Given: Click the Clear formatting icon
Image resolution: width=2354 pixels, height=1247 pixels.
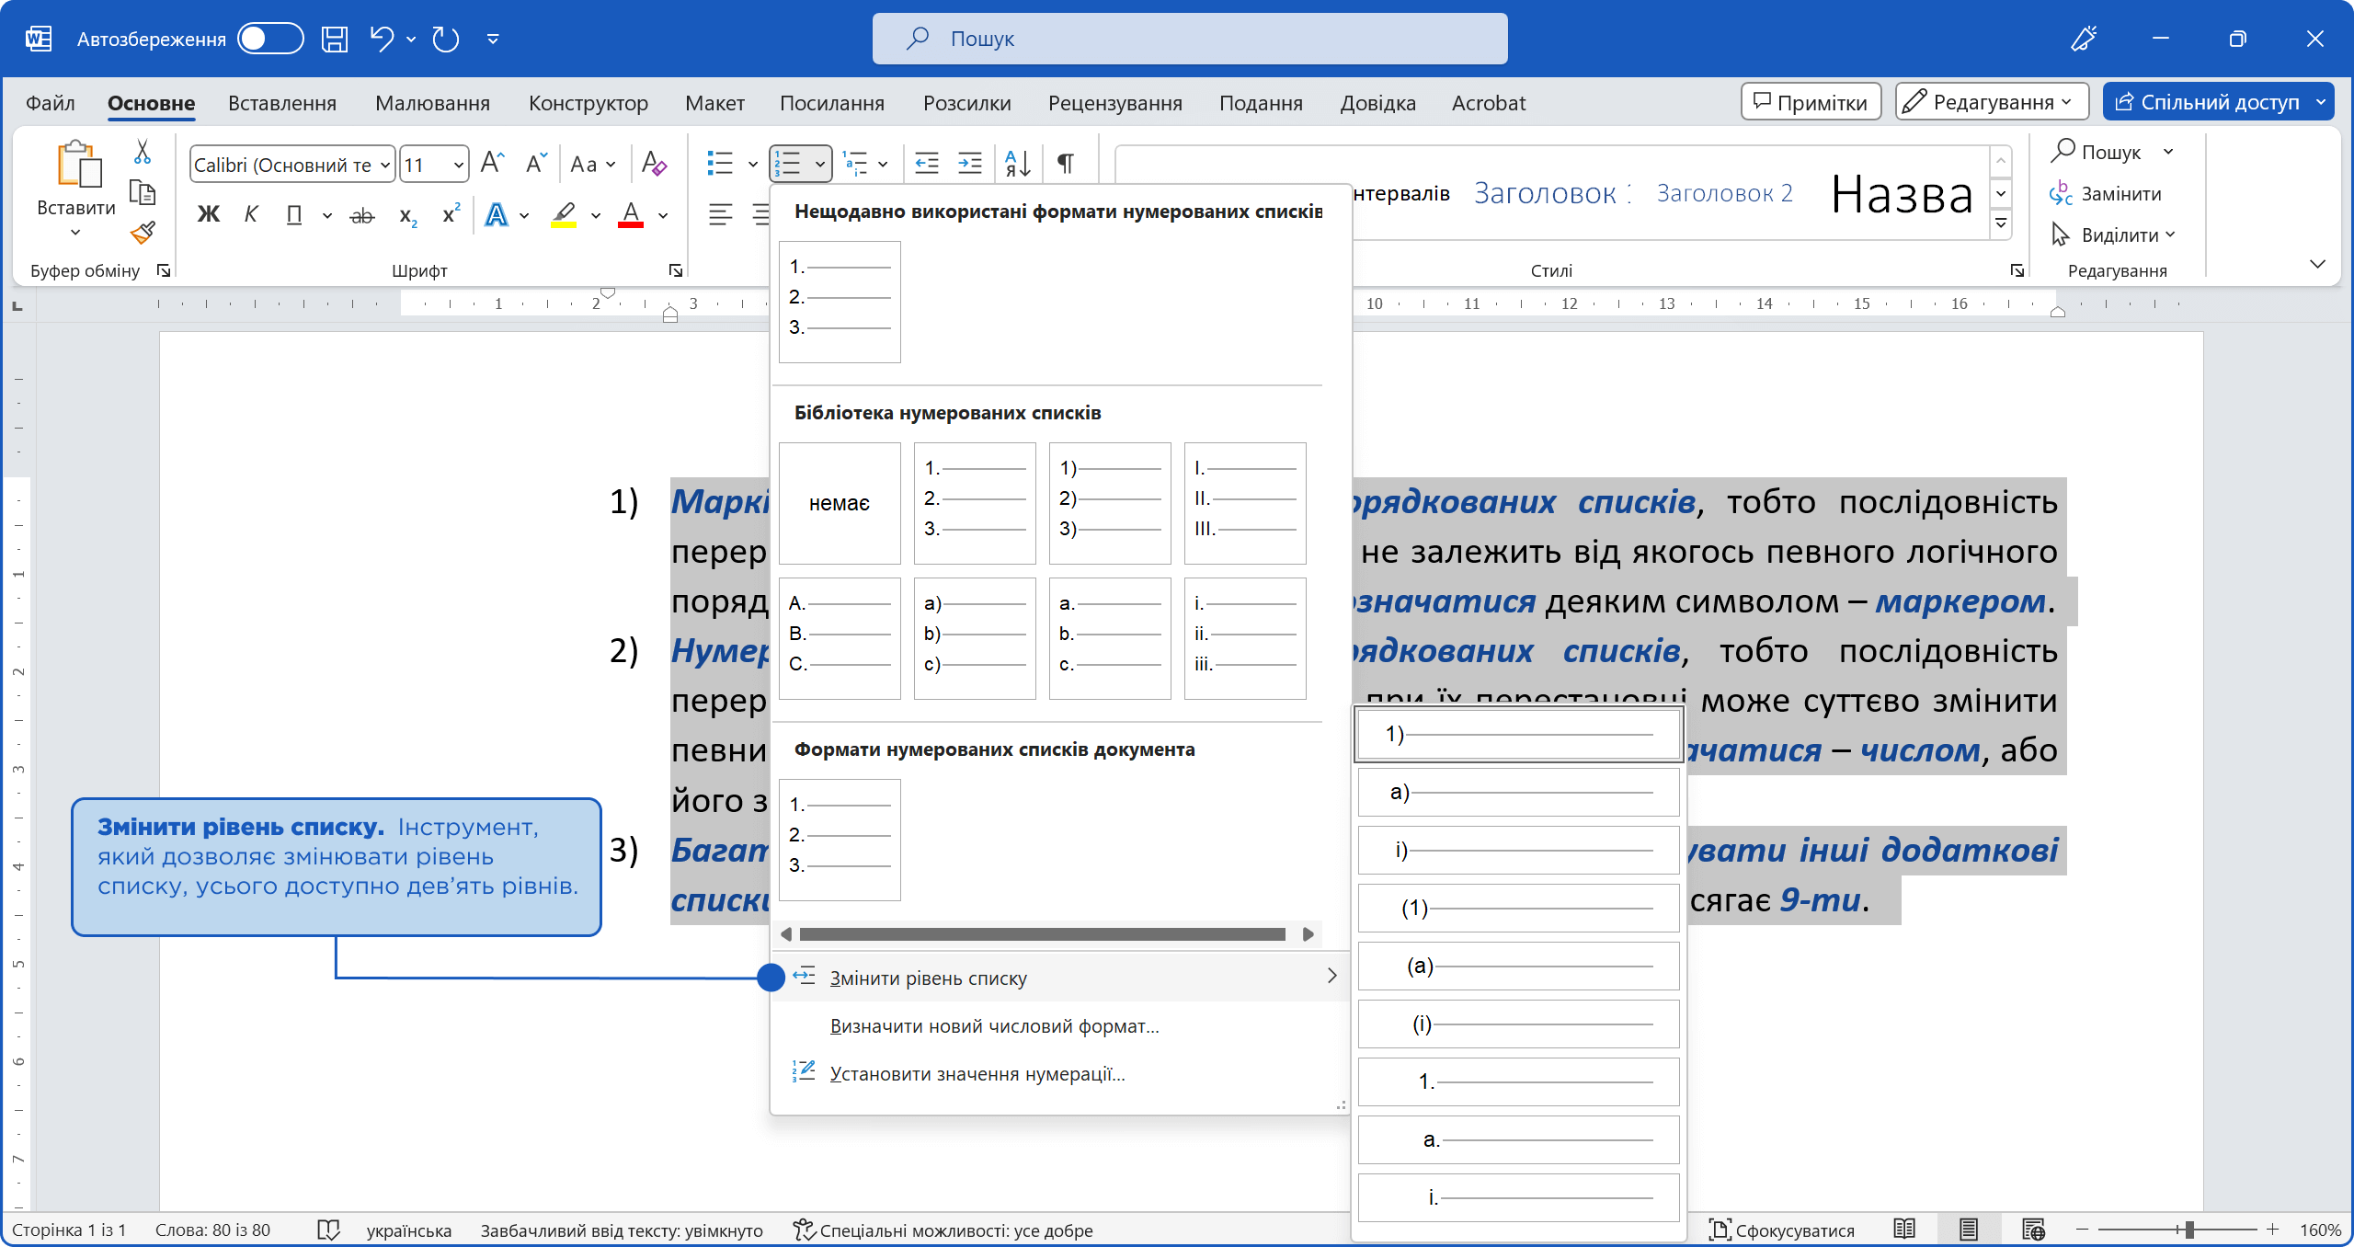Looking at the screenshot, I should 654,164.
